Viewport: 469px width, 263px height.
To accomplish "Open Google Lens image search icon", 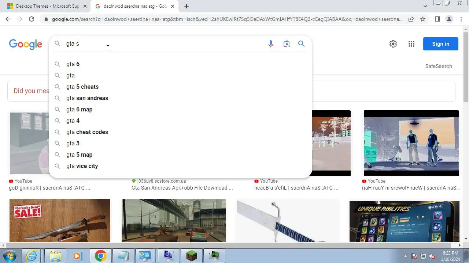I will pos(287,44).
